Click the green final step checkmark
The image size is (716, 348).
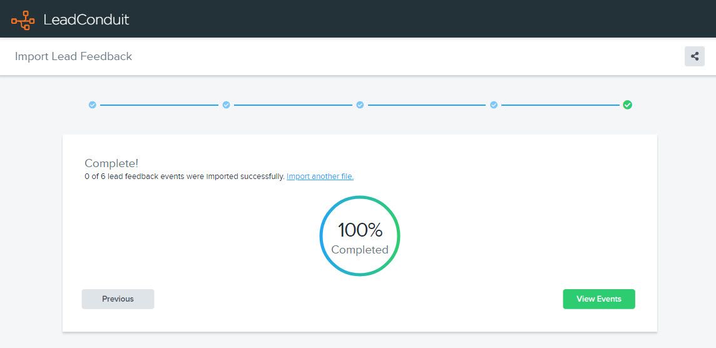tap(627, 105)
